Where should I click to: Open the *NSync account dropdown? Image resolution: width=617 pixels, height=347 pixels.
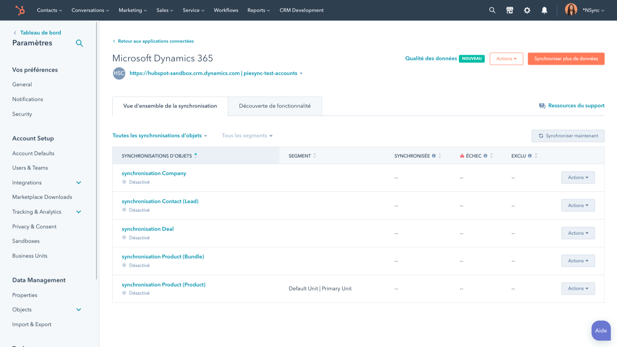pos(593,10)
